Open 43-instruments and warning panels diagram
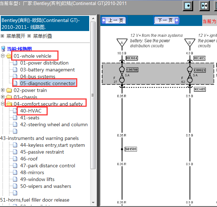This screenshot has width=217, height=207. tap(39, 138)
